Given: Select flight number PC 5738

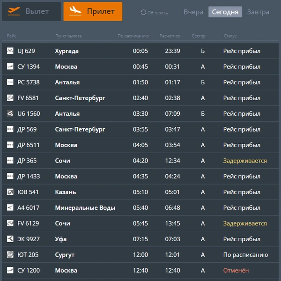Looking at the screenshot, I should [x=28, y=82].
